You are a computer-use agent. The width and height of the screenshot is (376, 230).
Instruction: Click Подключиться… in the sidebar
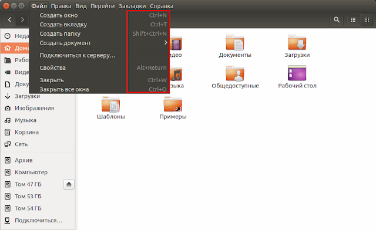(38, 220)
